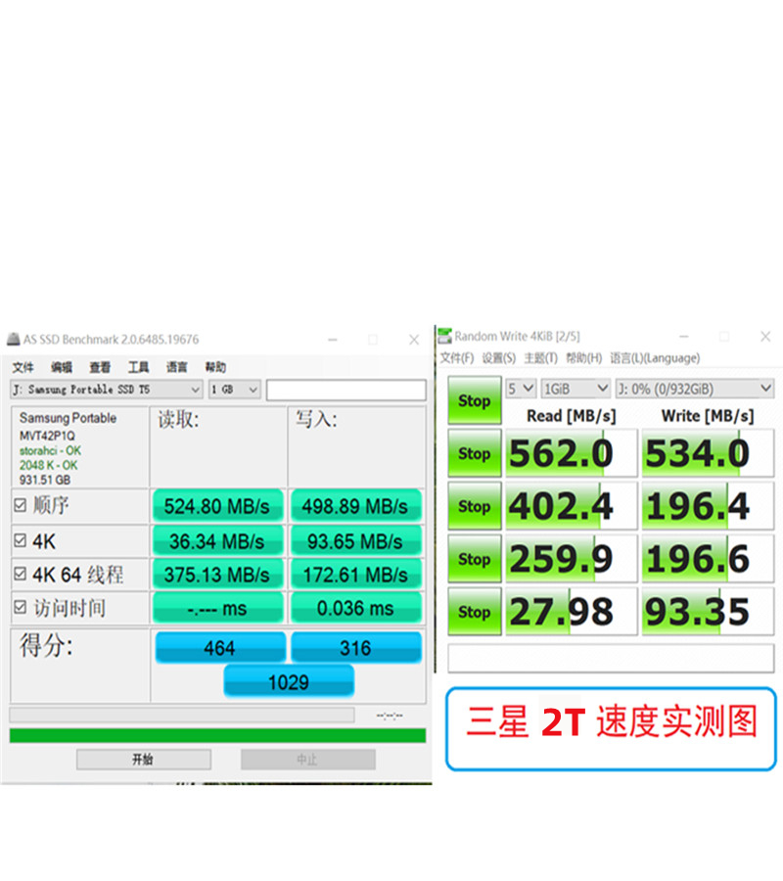The height and width of the screenshot is (881, 783).
Task: Click the 931.51 GB capacity text
Action: pos(45,480)
